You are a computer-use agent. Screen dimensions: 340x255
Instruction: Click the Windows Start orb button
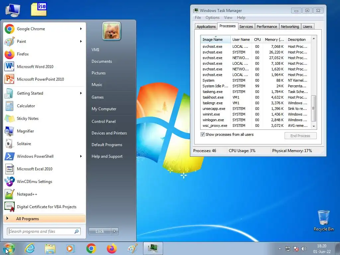(9, 249)
